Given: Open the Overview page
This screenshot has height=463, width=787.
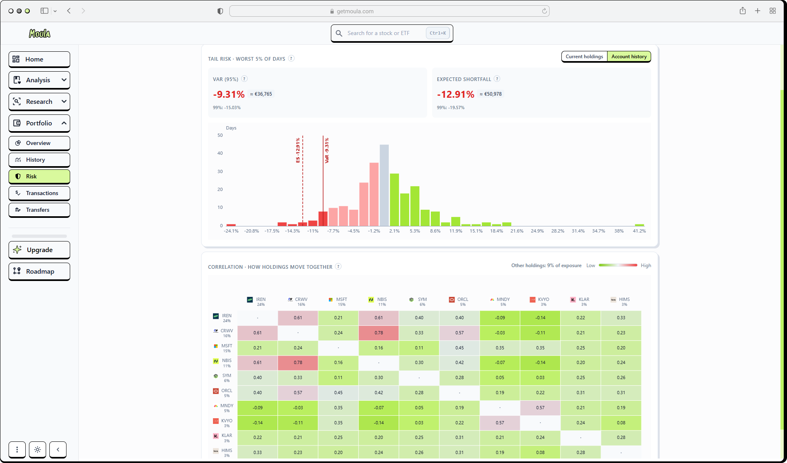Looking at the screenshot, I should pyautogui.click(x=39, y=143).
